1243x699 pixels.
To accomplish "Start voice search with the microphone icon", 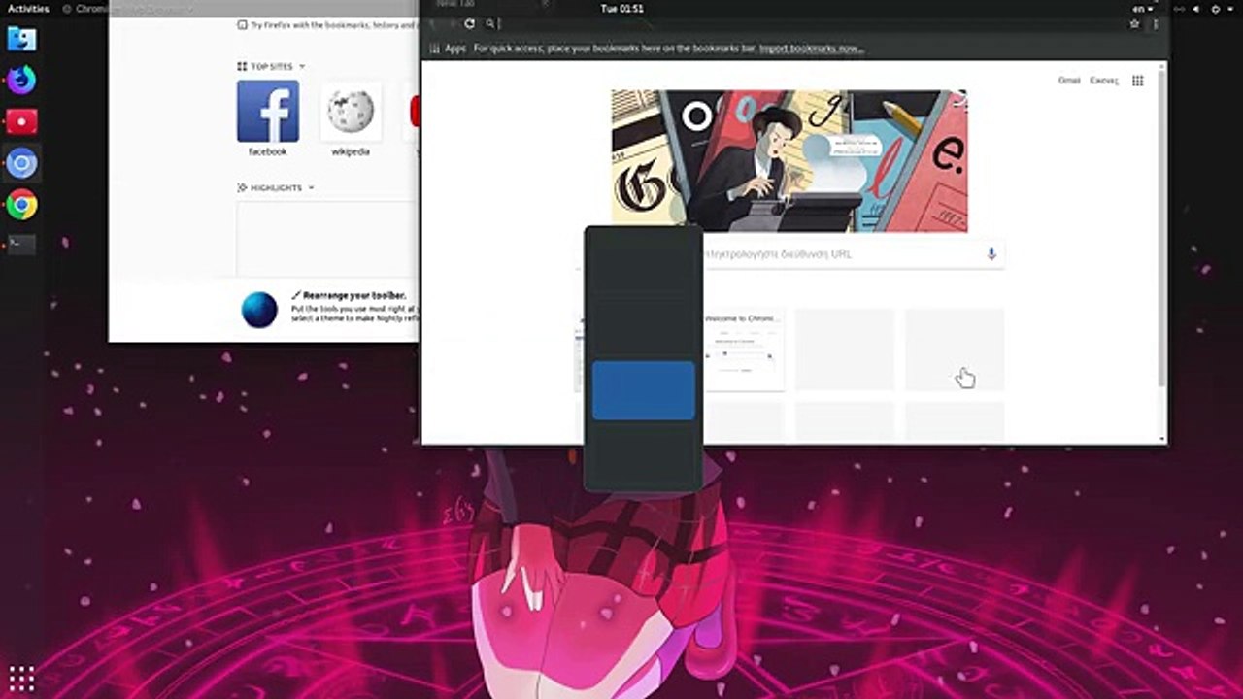I will (x=991, y=253).
